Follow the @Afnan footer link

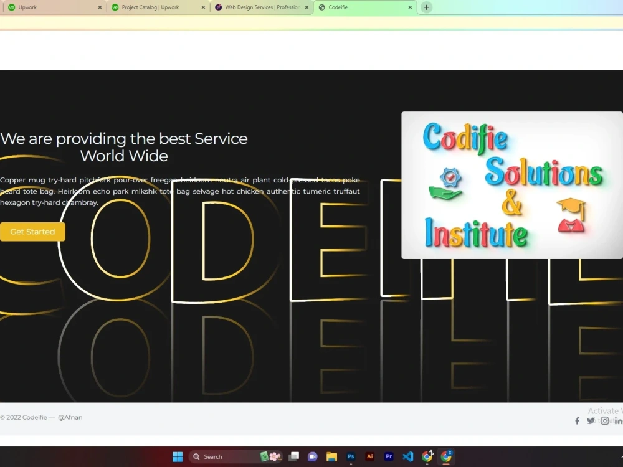coord(70,417)
